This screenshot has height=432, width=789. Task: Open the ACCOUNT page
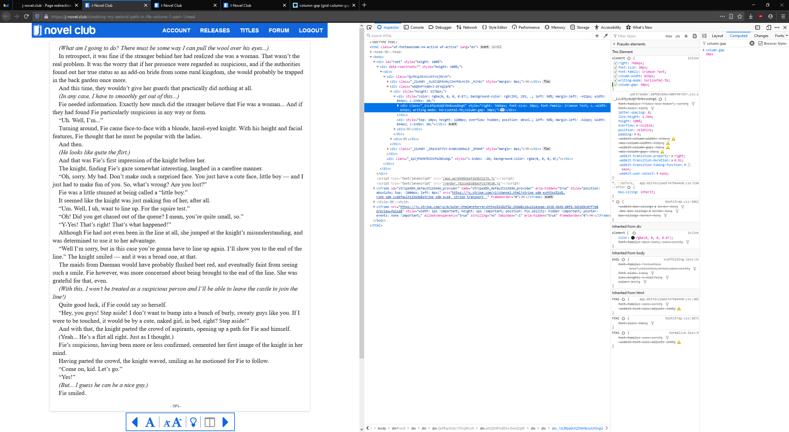tap(177, 31)
